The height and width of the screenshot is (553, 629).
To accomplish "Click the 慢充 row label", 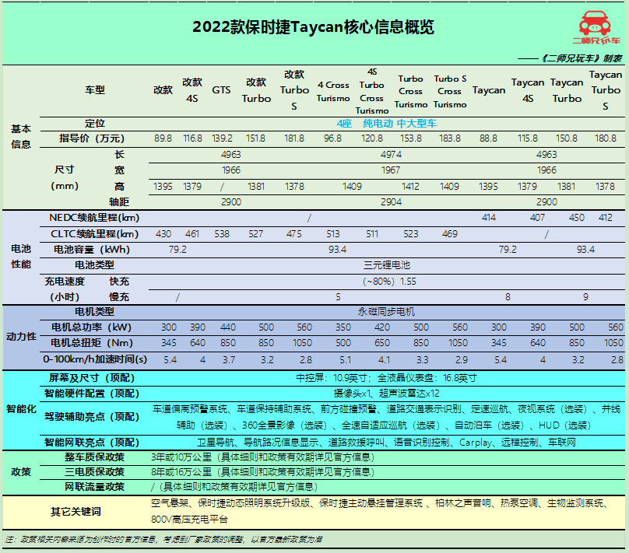I will (x=119, y=297).
